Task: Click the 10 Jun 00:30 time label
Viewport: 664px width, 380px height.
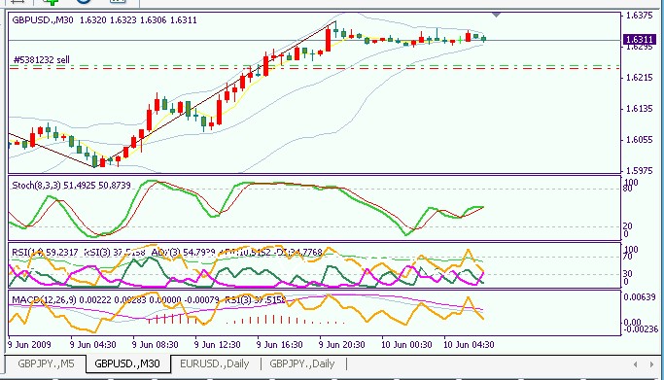Action: [x=406, y=344]
